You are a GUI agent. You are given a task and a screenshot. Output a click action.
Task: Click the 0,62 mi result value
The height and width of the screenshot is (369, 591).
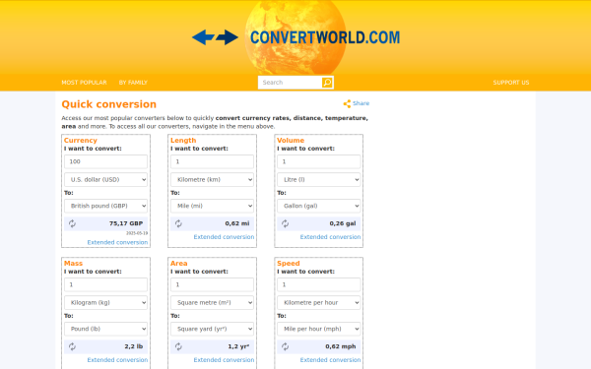(x=237, y=223)
